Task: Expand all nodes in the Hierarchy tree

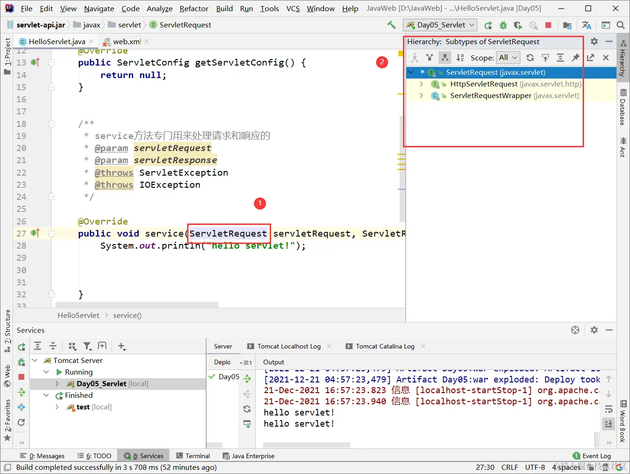Action: pos(560,58)
